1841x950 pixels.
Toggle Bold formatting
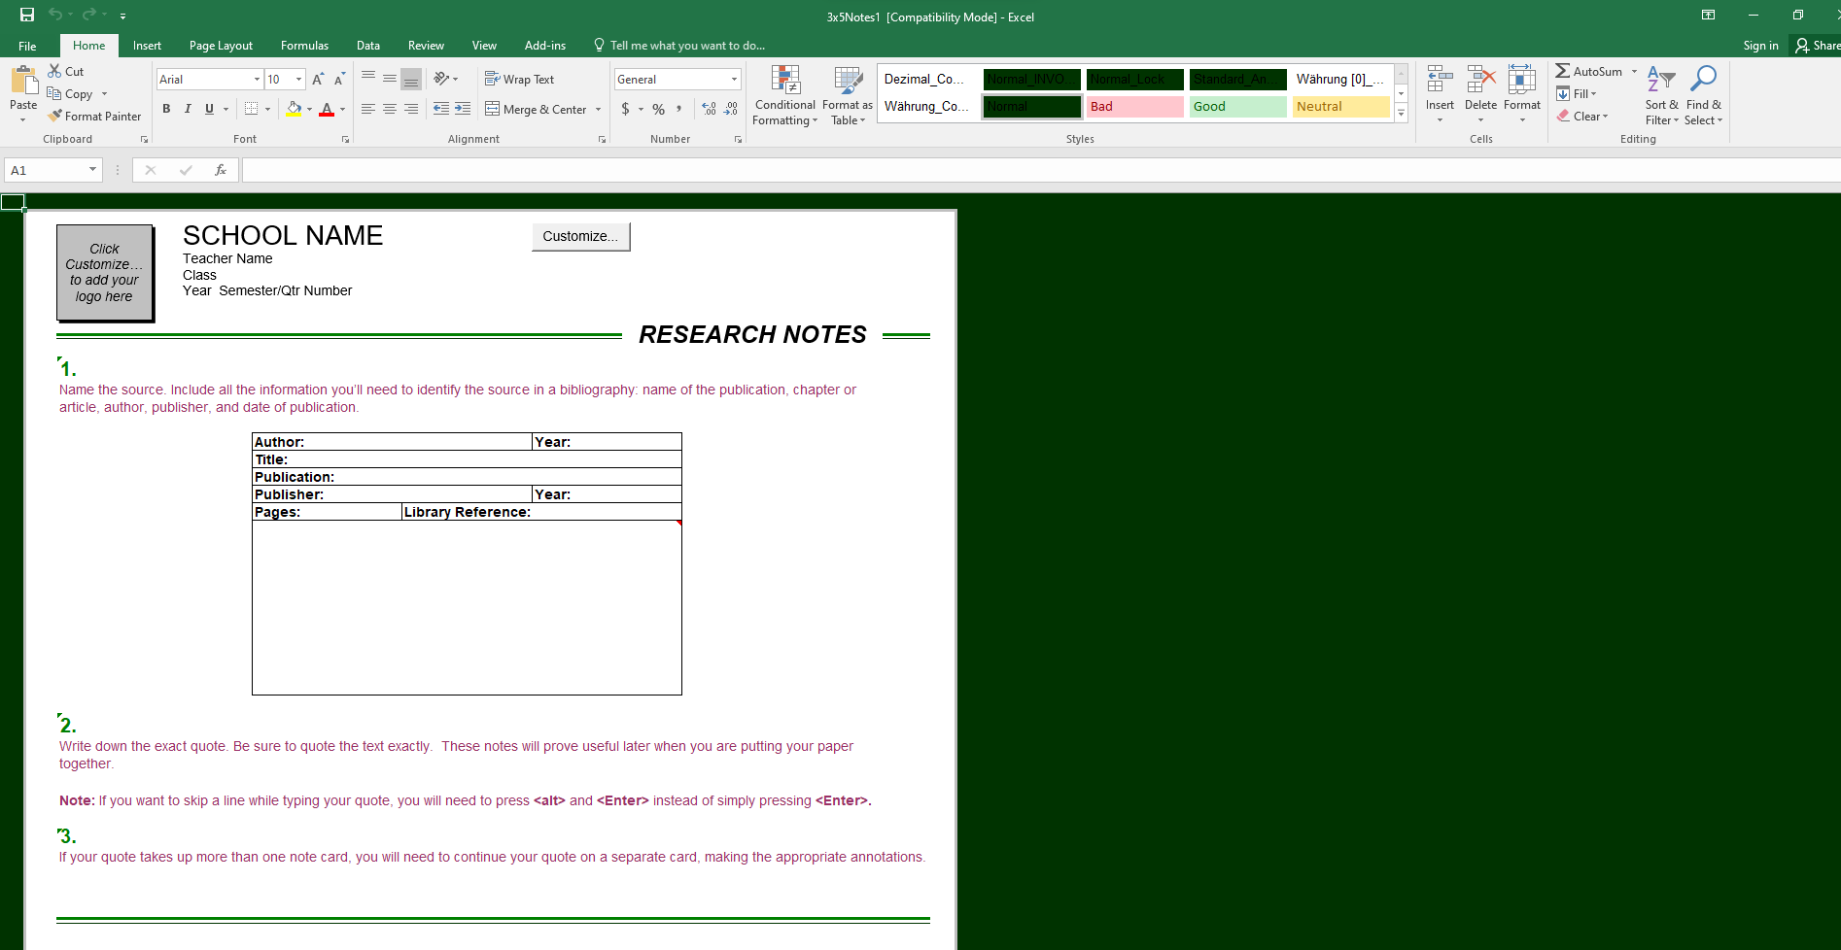166,109
